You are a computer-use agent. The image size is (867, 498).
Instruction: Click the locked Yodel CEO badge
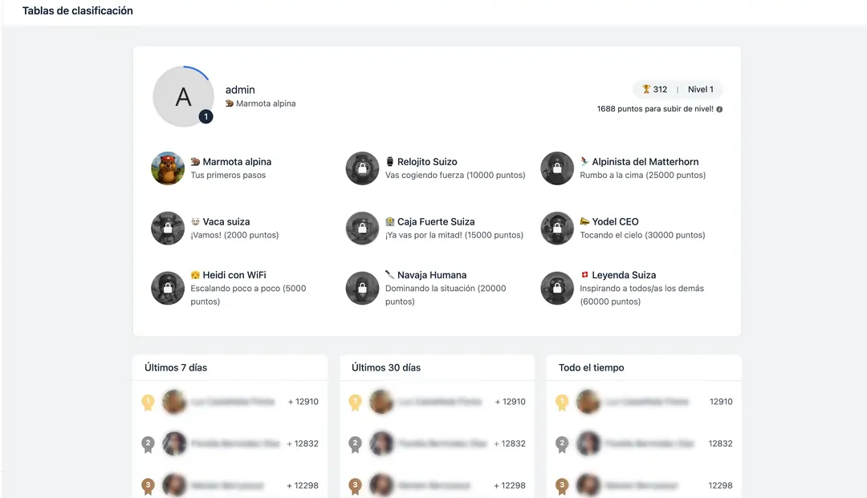click(x=557, y=229)
